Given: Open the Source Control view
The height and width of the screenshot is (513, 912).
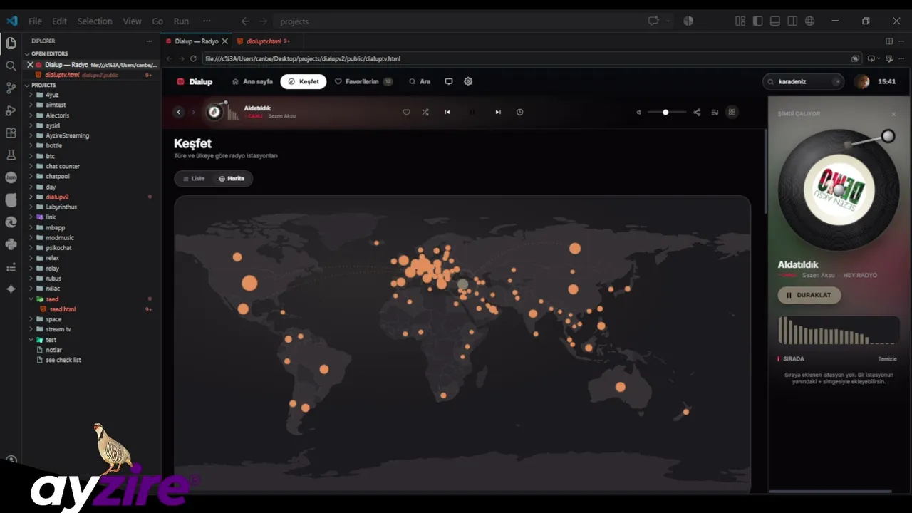Looking at the screenshot, I should 11,88.
